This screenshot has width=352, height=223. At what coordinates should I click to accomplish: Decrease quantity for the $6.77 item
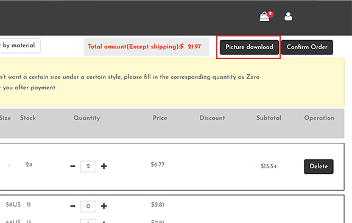[x=72, y=166]
